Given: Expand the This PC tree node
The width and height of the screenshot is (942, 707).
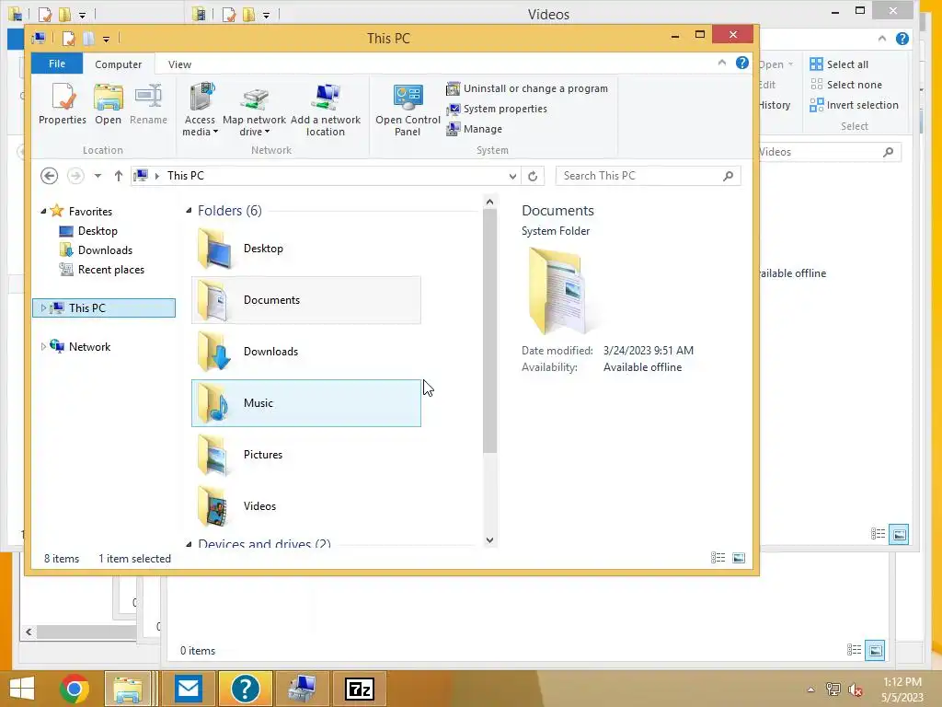Looking at the screenshot, I should pos(42,307).
